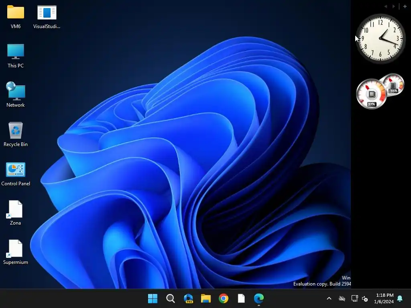Open taskbar Search
Image resolution: width=411 pixels, height=308 pixels.
point(170,298)
